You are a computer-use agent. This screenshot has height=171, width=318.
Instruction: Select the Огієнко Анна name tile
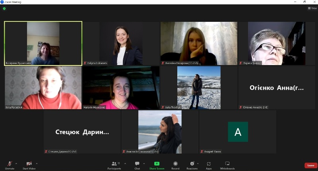coord(277,88)
